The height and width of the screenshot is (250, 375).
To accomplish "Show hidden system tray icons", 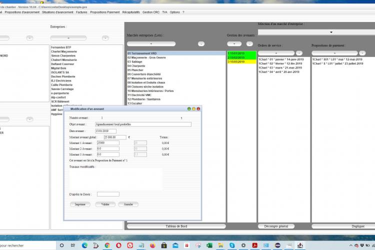I will [x=350, y=245].
